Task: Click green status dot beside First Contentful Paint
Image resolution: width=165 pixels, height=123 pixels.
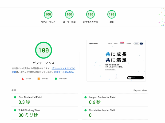Action: click(15, 97)
